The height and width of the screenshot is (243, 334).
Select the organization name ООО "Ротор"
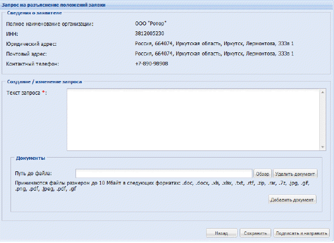tap(150, 24)
